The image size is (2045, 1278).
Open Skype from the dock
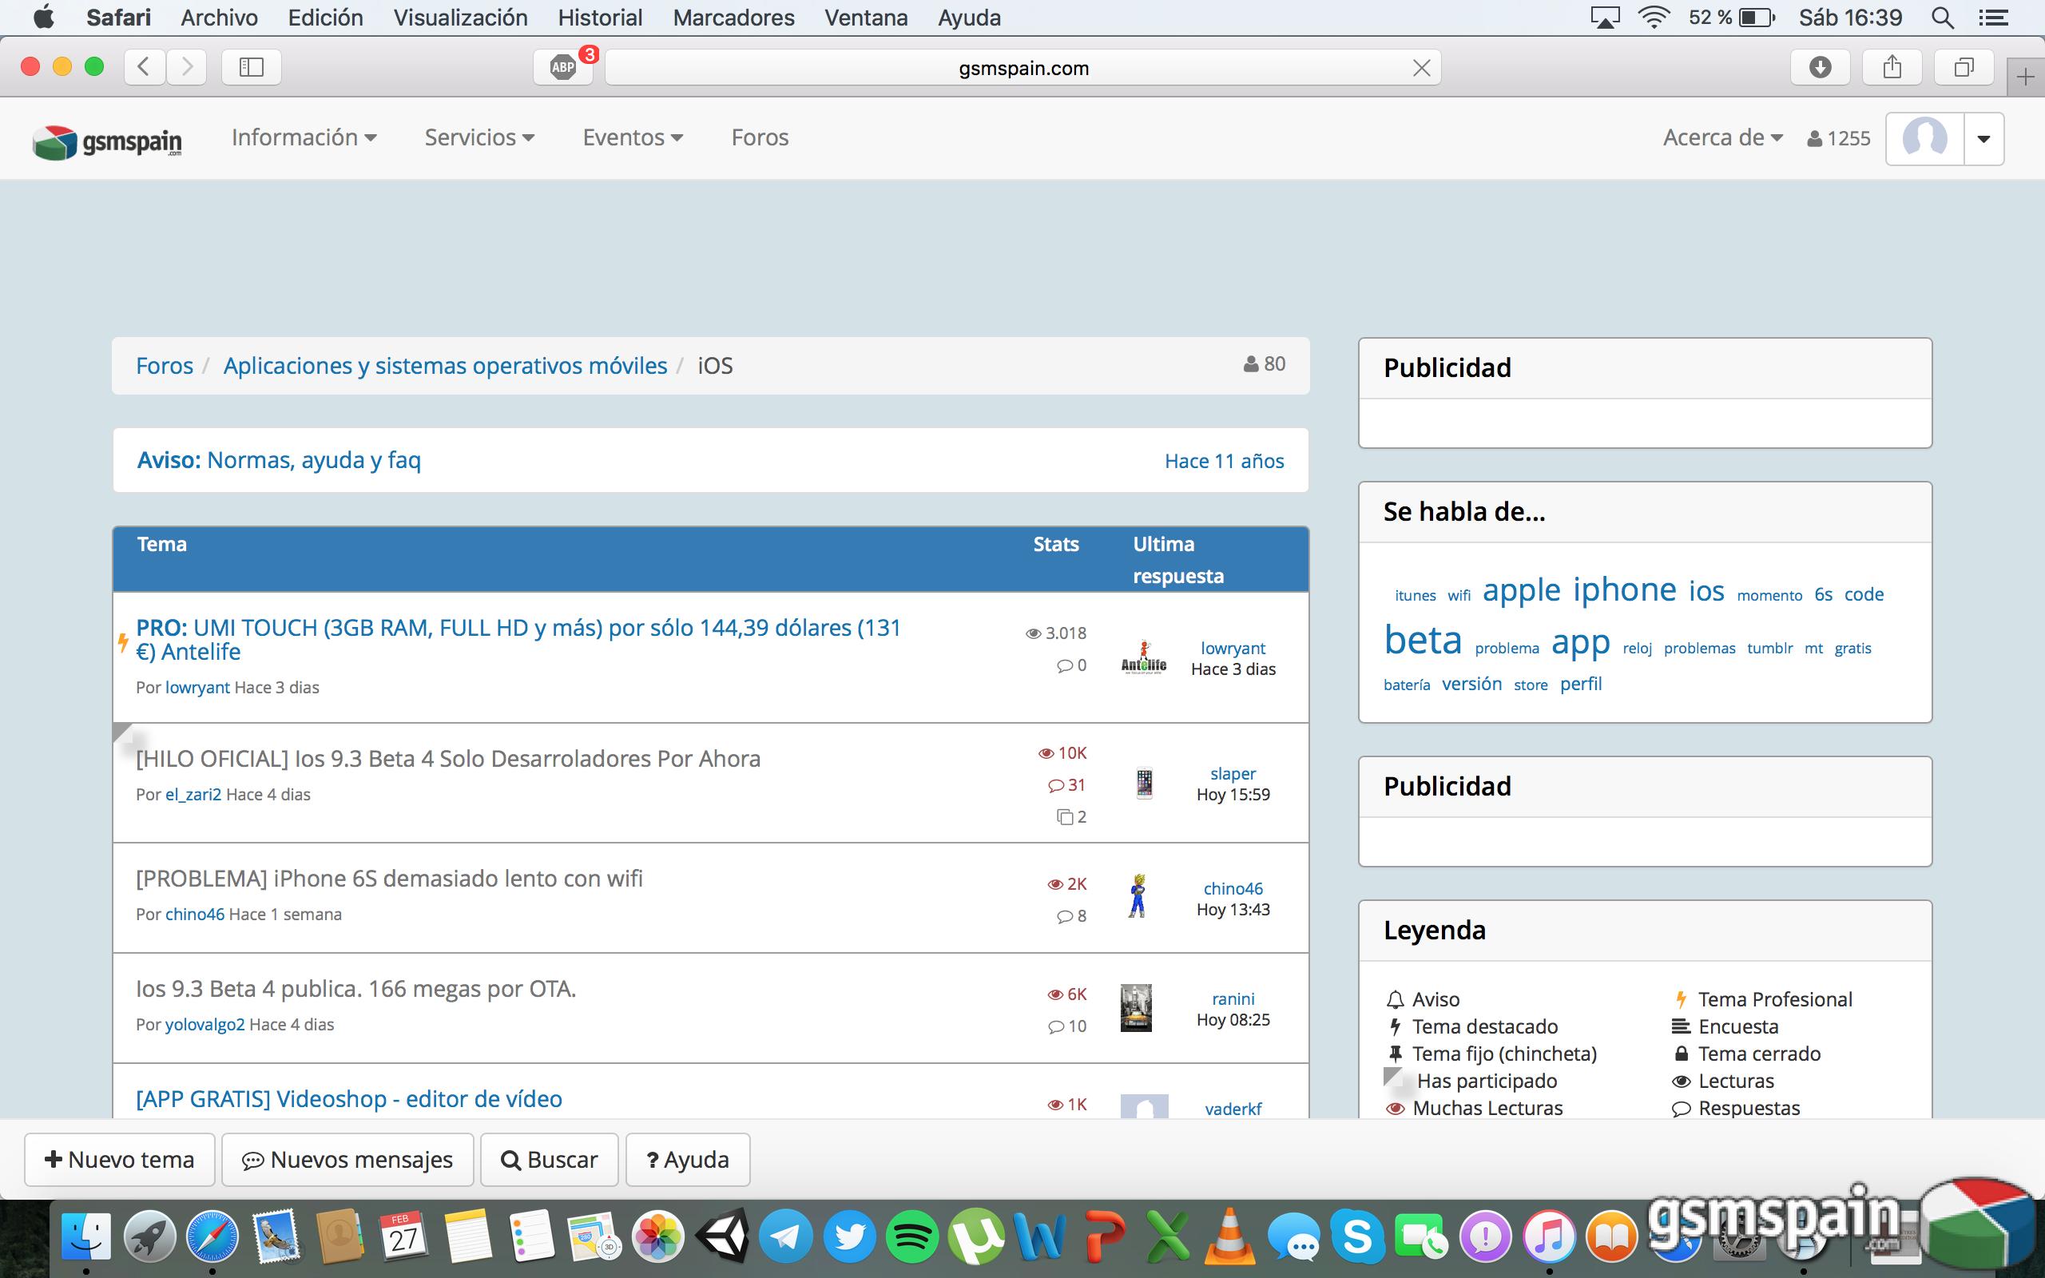[1357, 1237]
